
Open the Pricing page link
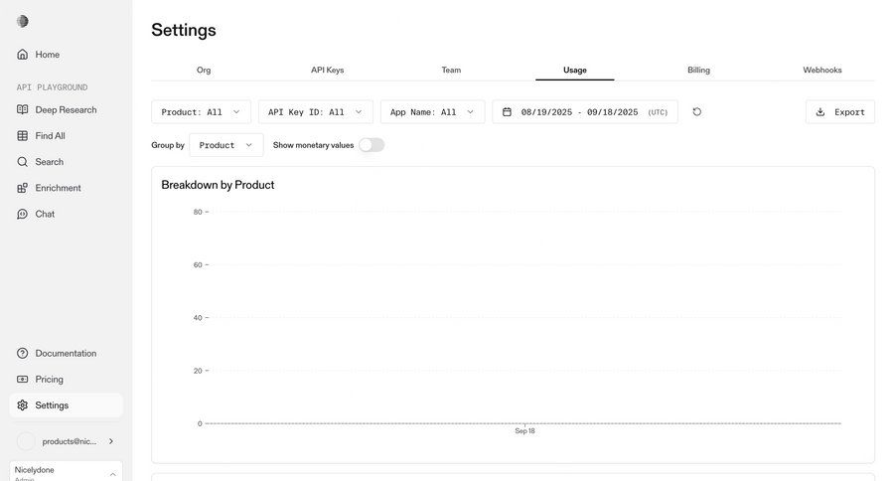(49, 380)
